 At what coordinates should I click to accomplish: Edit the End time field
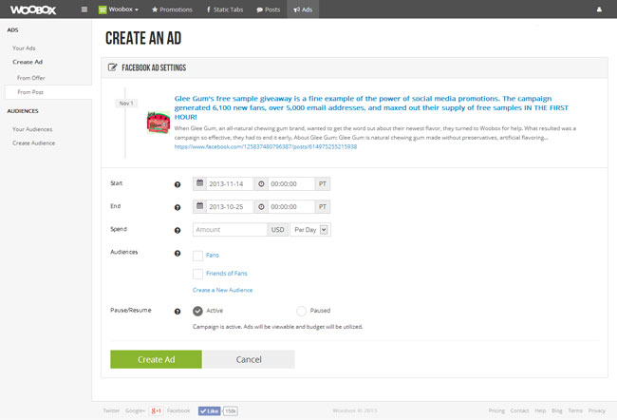click(x=291, y=207)
